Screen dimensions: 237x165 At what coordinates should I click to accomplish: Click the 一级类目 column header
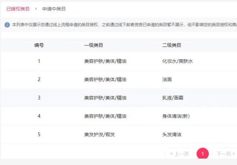(94, 45)
